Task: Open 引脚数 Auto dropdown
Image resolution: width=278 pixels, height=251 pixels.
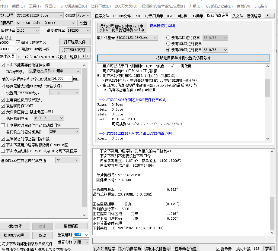Action: [84, 15]
